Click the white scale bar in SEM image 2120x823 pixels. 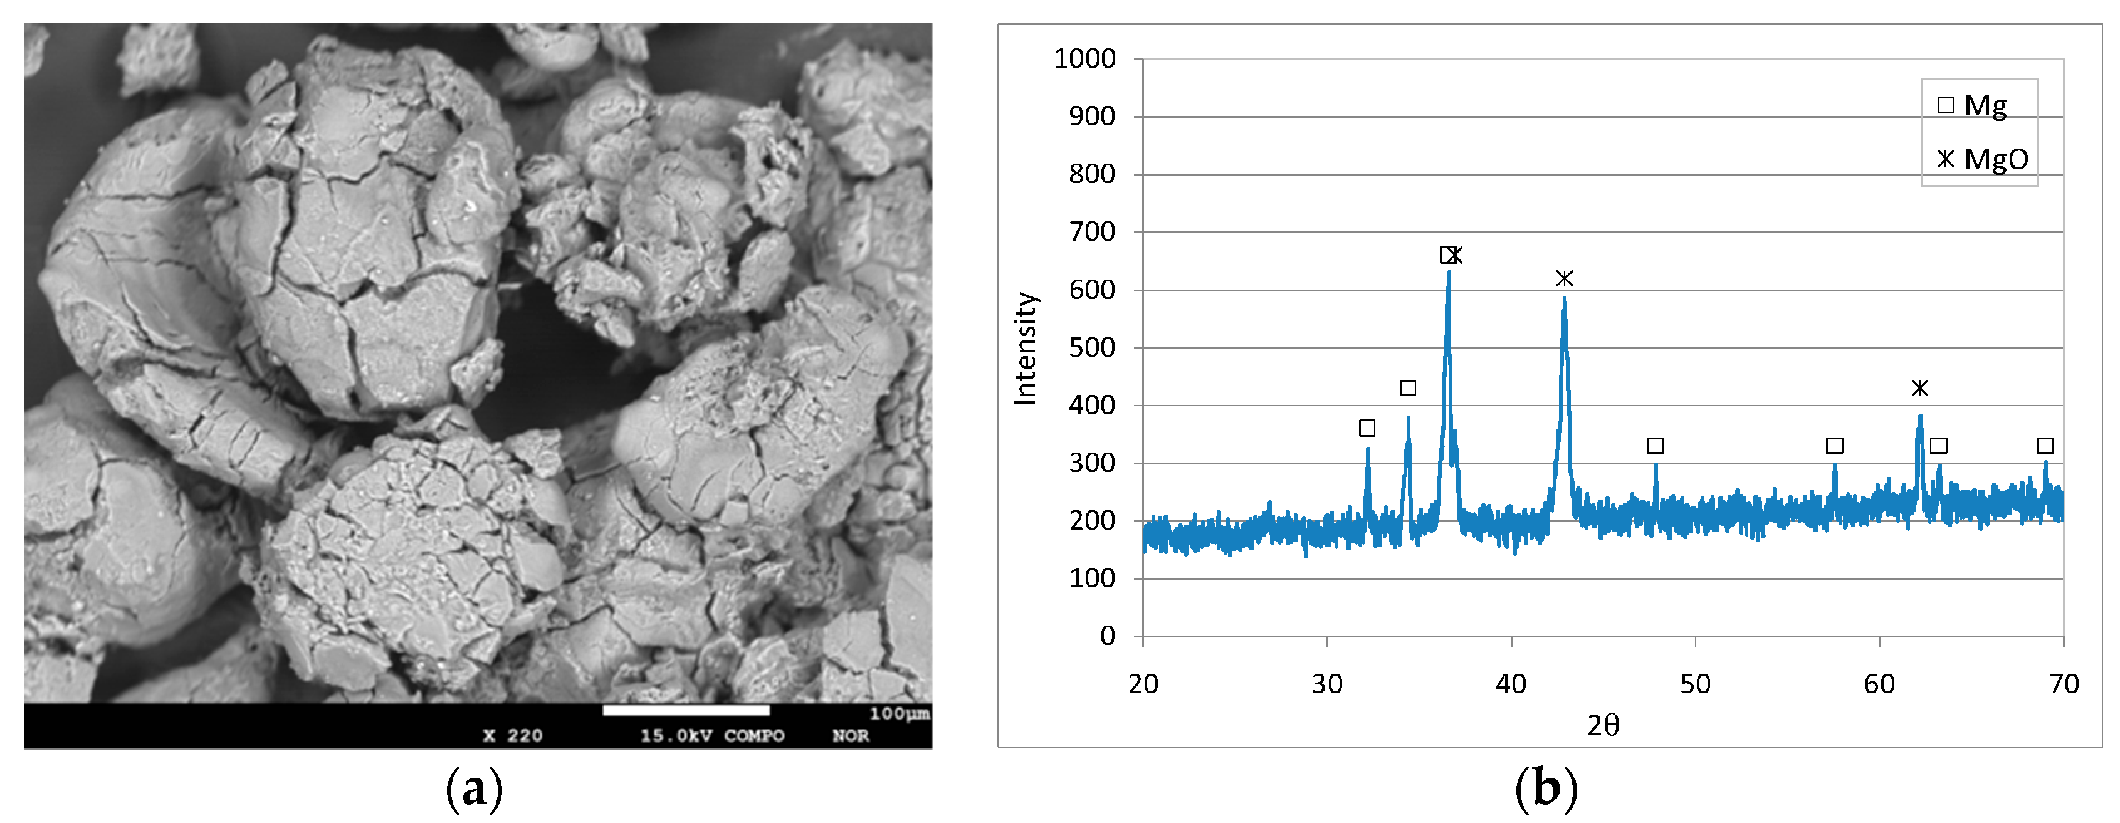coord(686,710)
